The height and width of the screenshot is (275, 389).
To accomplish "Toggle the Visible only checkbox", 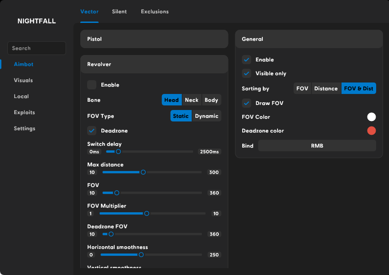I will pyautogui.click(x=247, y=73).
